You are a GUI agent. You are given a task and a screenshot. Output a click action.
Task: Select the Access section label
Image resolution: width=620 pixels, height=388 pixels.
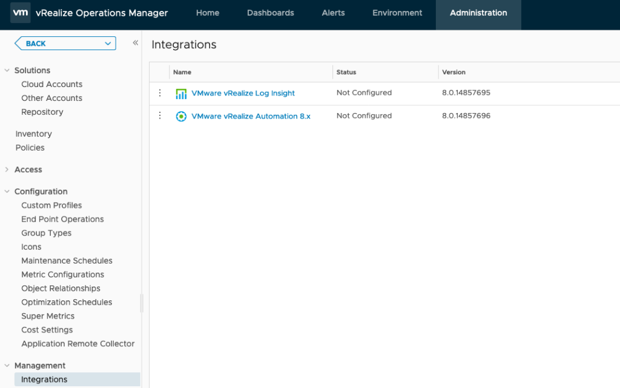[28, 169]
